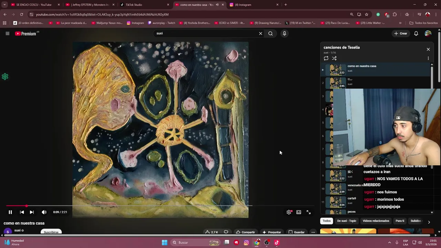Play 'como en nuestra casa' in playlist
This screenshot has height=248, width=441.
pos(376,70)
